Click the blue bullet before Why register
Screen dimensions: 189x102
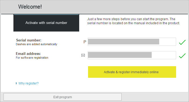16,83
